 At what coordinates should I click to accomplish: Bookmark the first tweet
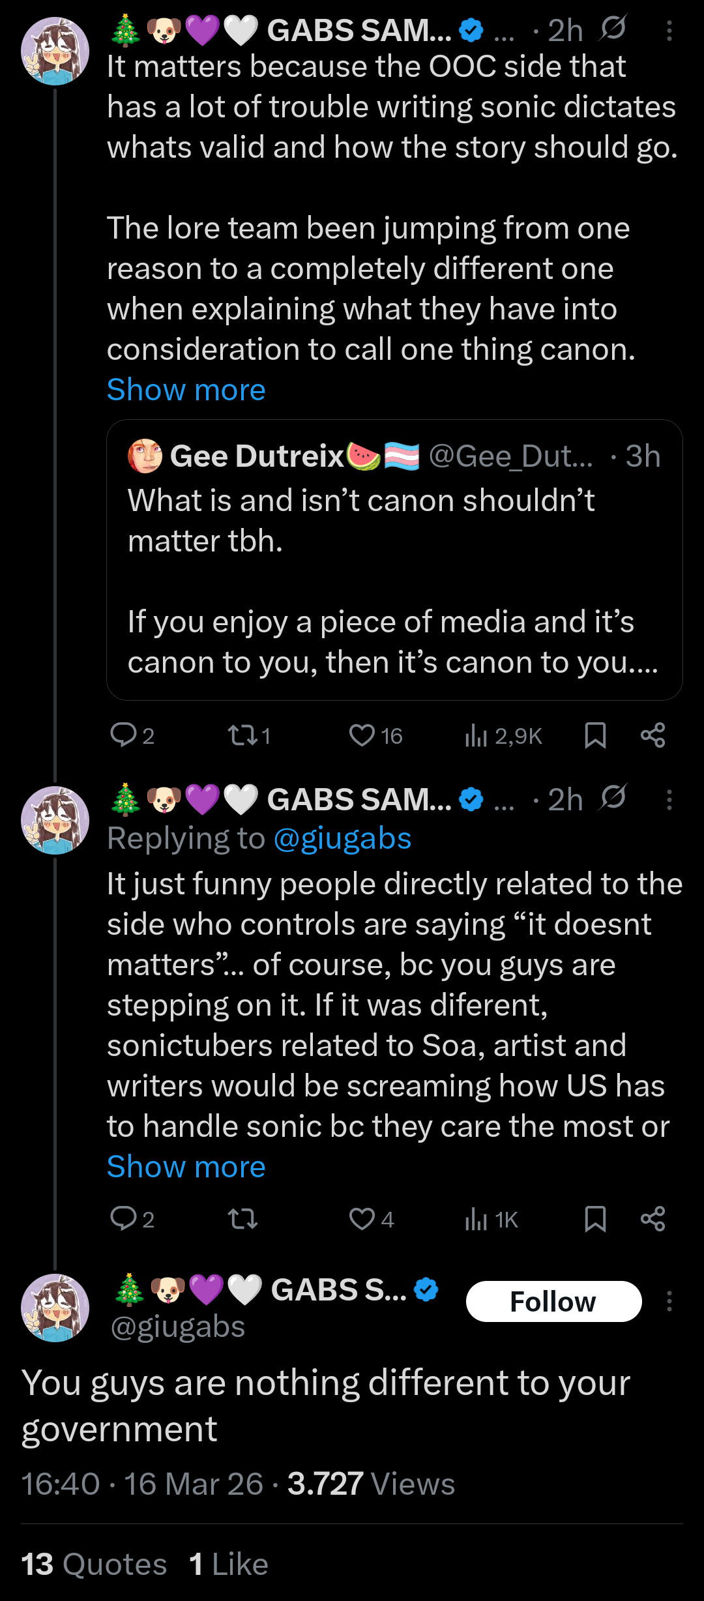(595, 736)
